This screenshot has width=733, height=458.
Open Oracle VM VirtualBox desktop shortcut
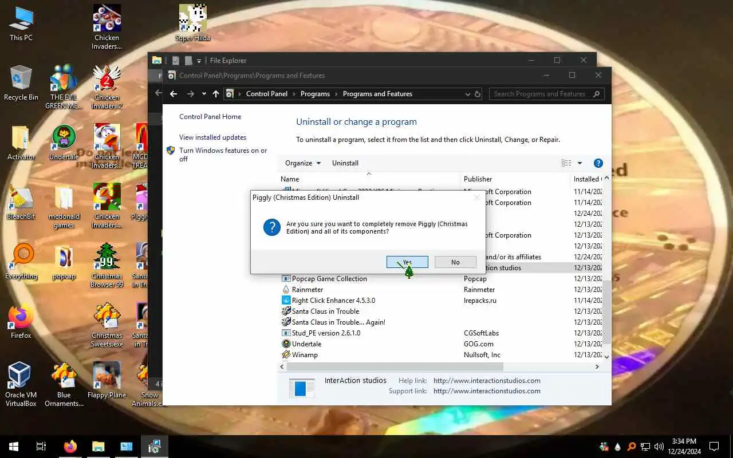point(21,385)
